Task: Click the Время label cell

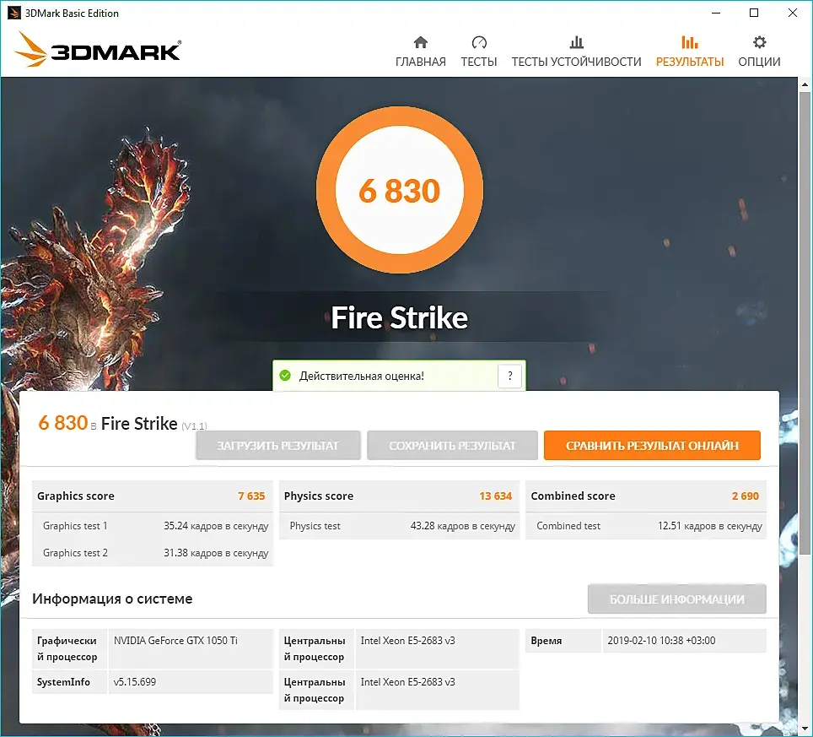Action: pyautogui.click(x=563, y=641)
